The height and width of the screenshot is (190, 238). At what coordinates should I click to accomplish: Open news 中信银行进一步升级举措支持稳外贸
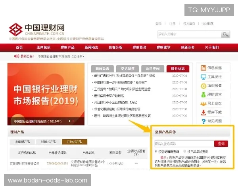pyautogui.click(x=120, y=82)
